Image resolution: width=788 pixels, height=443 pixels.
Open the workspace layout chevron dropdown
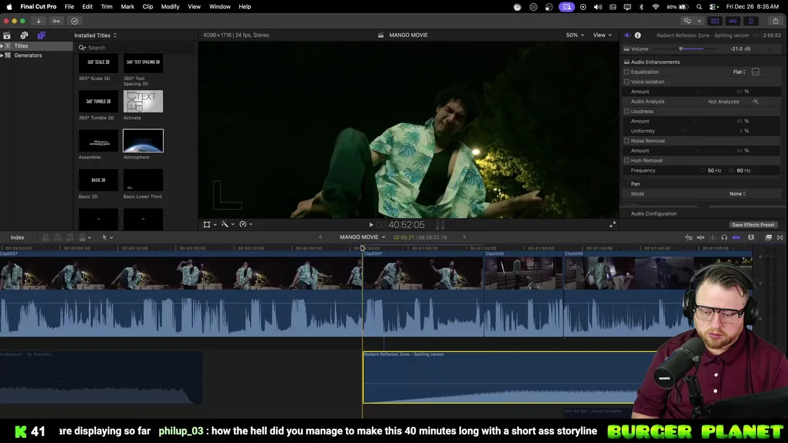coord(699,21)
